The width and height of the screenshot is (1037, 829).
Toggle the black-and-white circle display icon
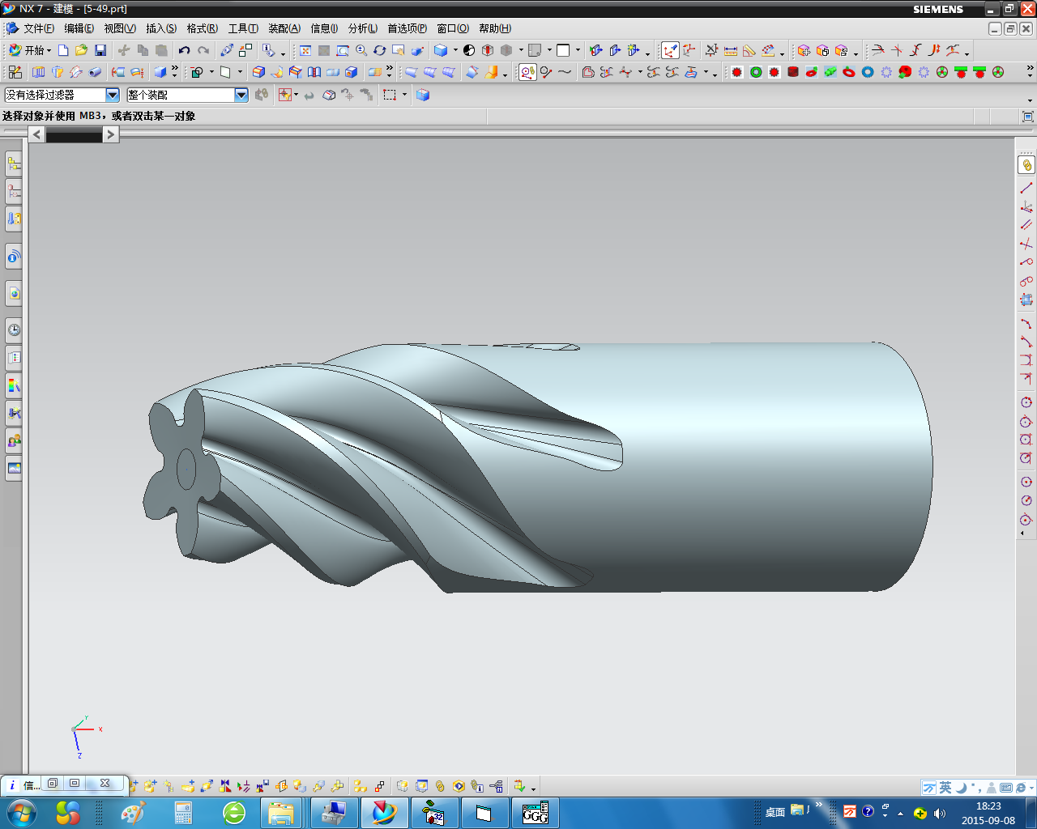[469, 50]
